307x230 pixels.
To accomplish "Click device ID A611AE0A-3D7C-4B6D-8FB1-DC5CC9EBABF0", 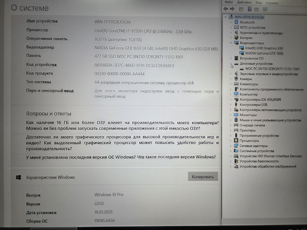I will (x=134, y=65).
